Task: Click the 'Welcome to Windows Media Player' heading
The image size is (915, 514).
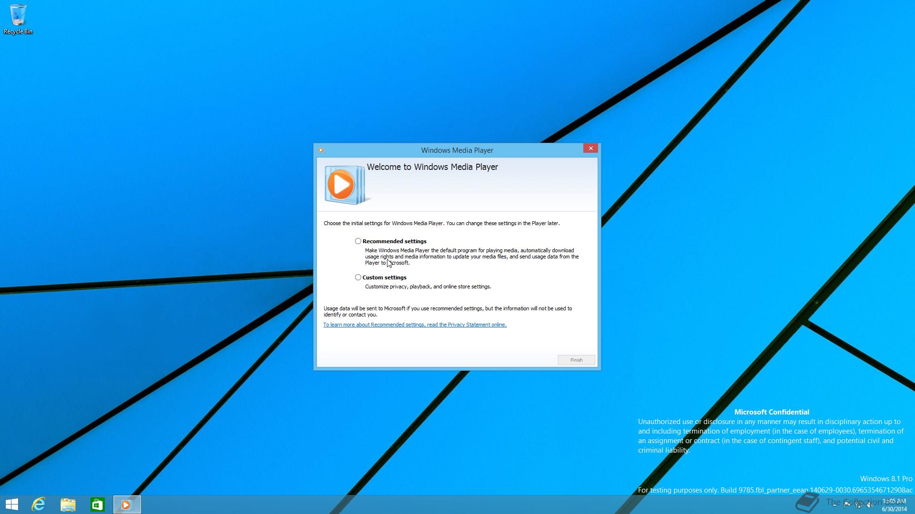Action: tap(432, 167)
